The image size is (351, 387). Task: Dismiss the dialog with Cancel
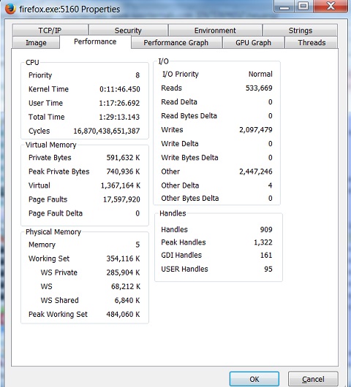313,379
